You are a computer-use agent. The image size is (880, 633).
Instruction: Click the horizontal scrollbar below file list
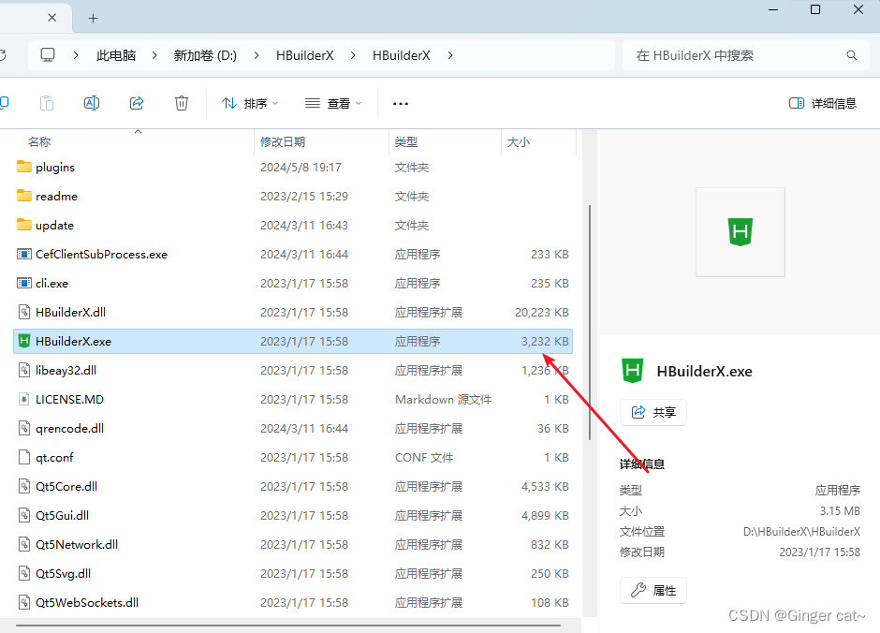[x=288, y=626]
